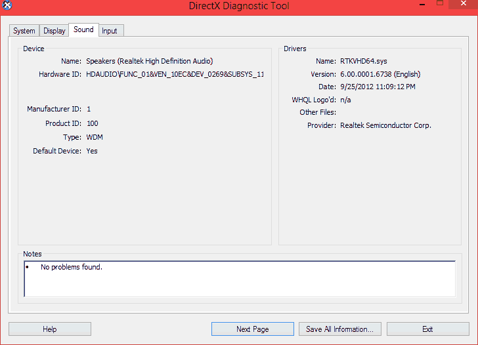Select the Sound tab
This screenshot has width=478, height=345.
tap(83, 30)
